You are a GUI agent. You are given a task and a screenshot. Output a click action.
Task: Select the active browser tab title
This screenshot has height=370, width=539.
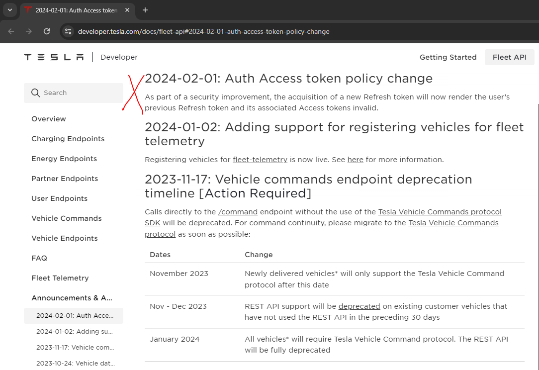pyautogui.click(x=76, y=10)
